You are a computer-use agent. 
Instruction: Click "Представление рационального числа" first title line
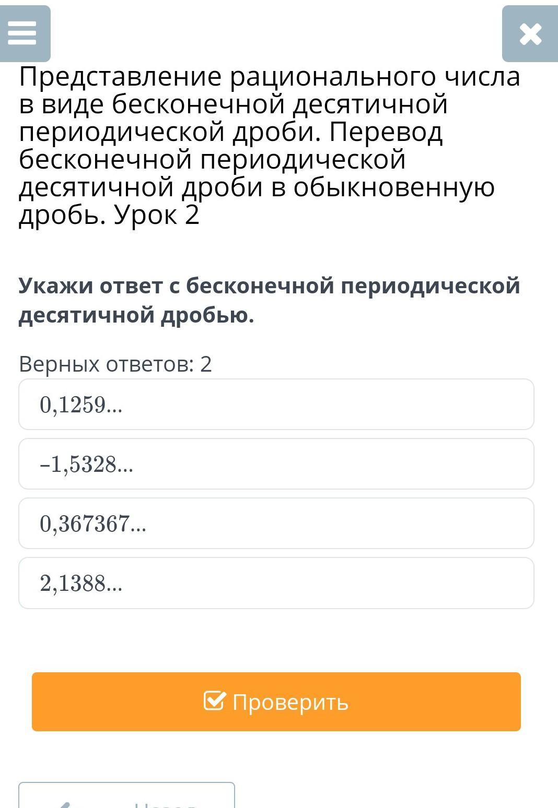coord(270,77)
